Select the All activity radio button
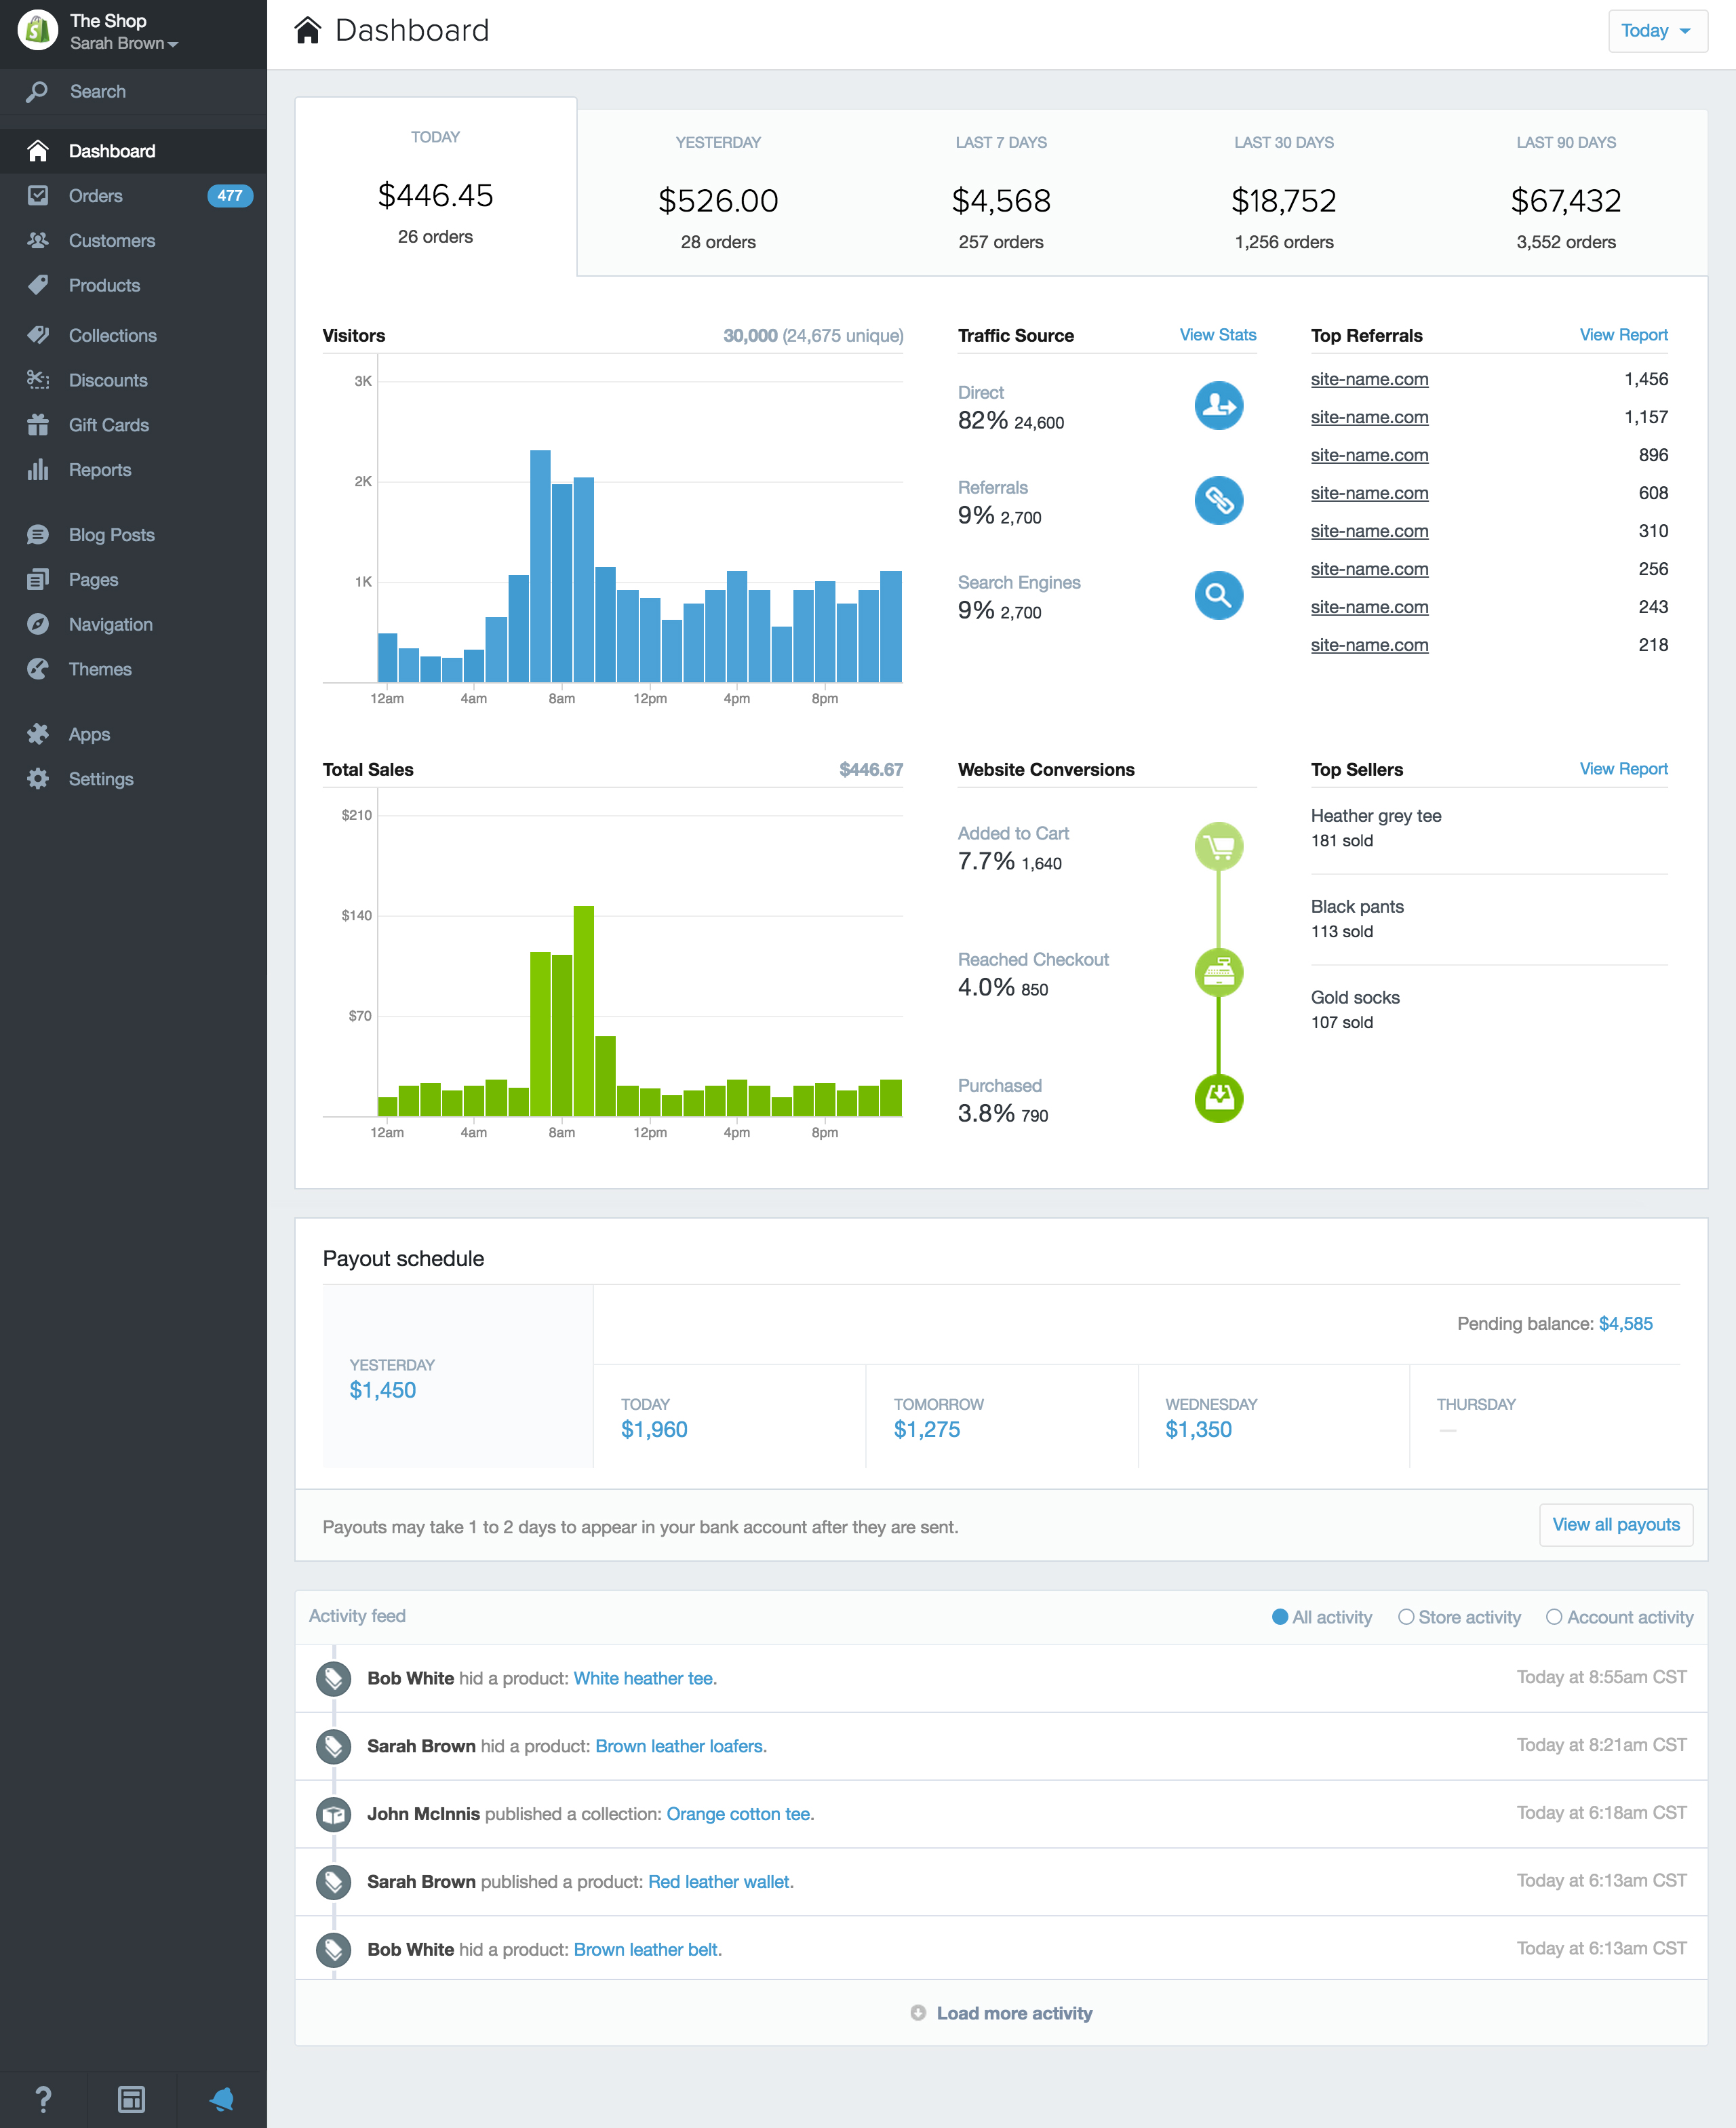 (1279, 1617)
